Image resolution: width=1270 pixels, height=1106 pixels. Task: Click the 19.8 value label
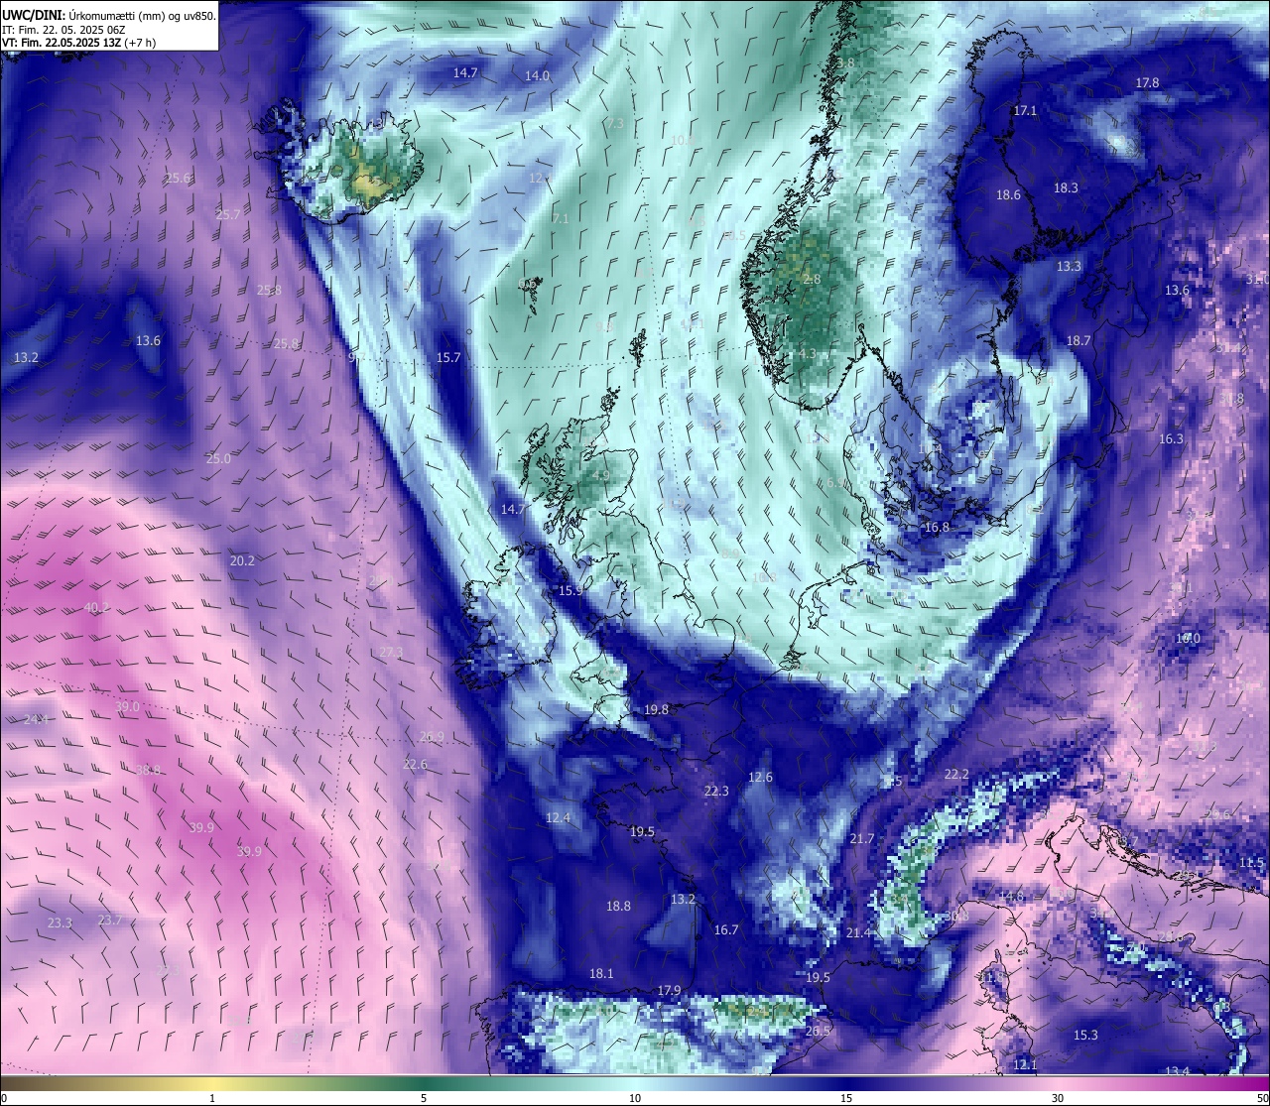point(656,710)
